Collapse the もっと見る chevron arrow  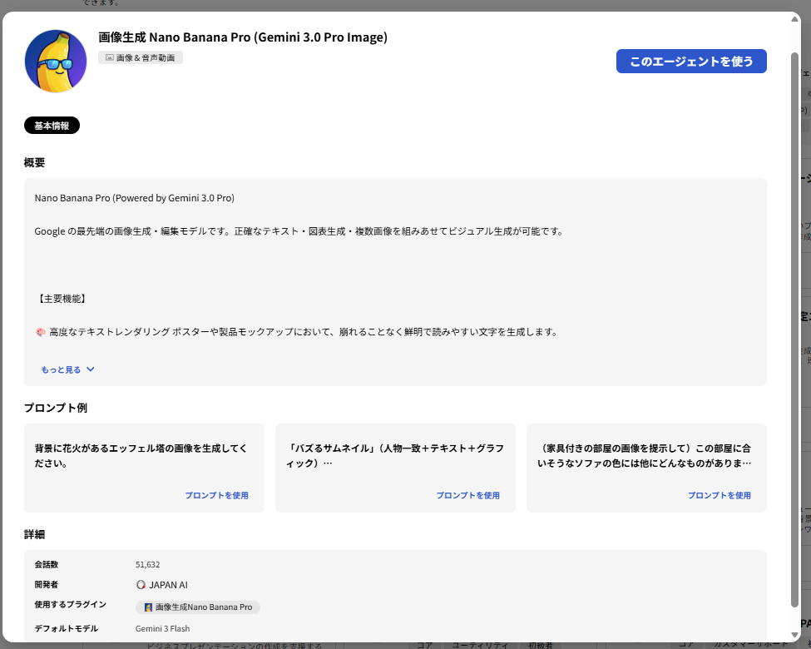tap(91, 368)
